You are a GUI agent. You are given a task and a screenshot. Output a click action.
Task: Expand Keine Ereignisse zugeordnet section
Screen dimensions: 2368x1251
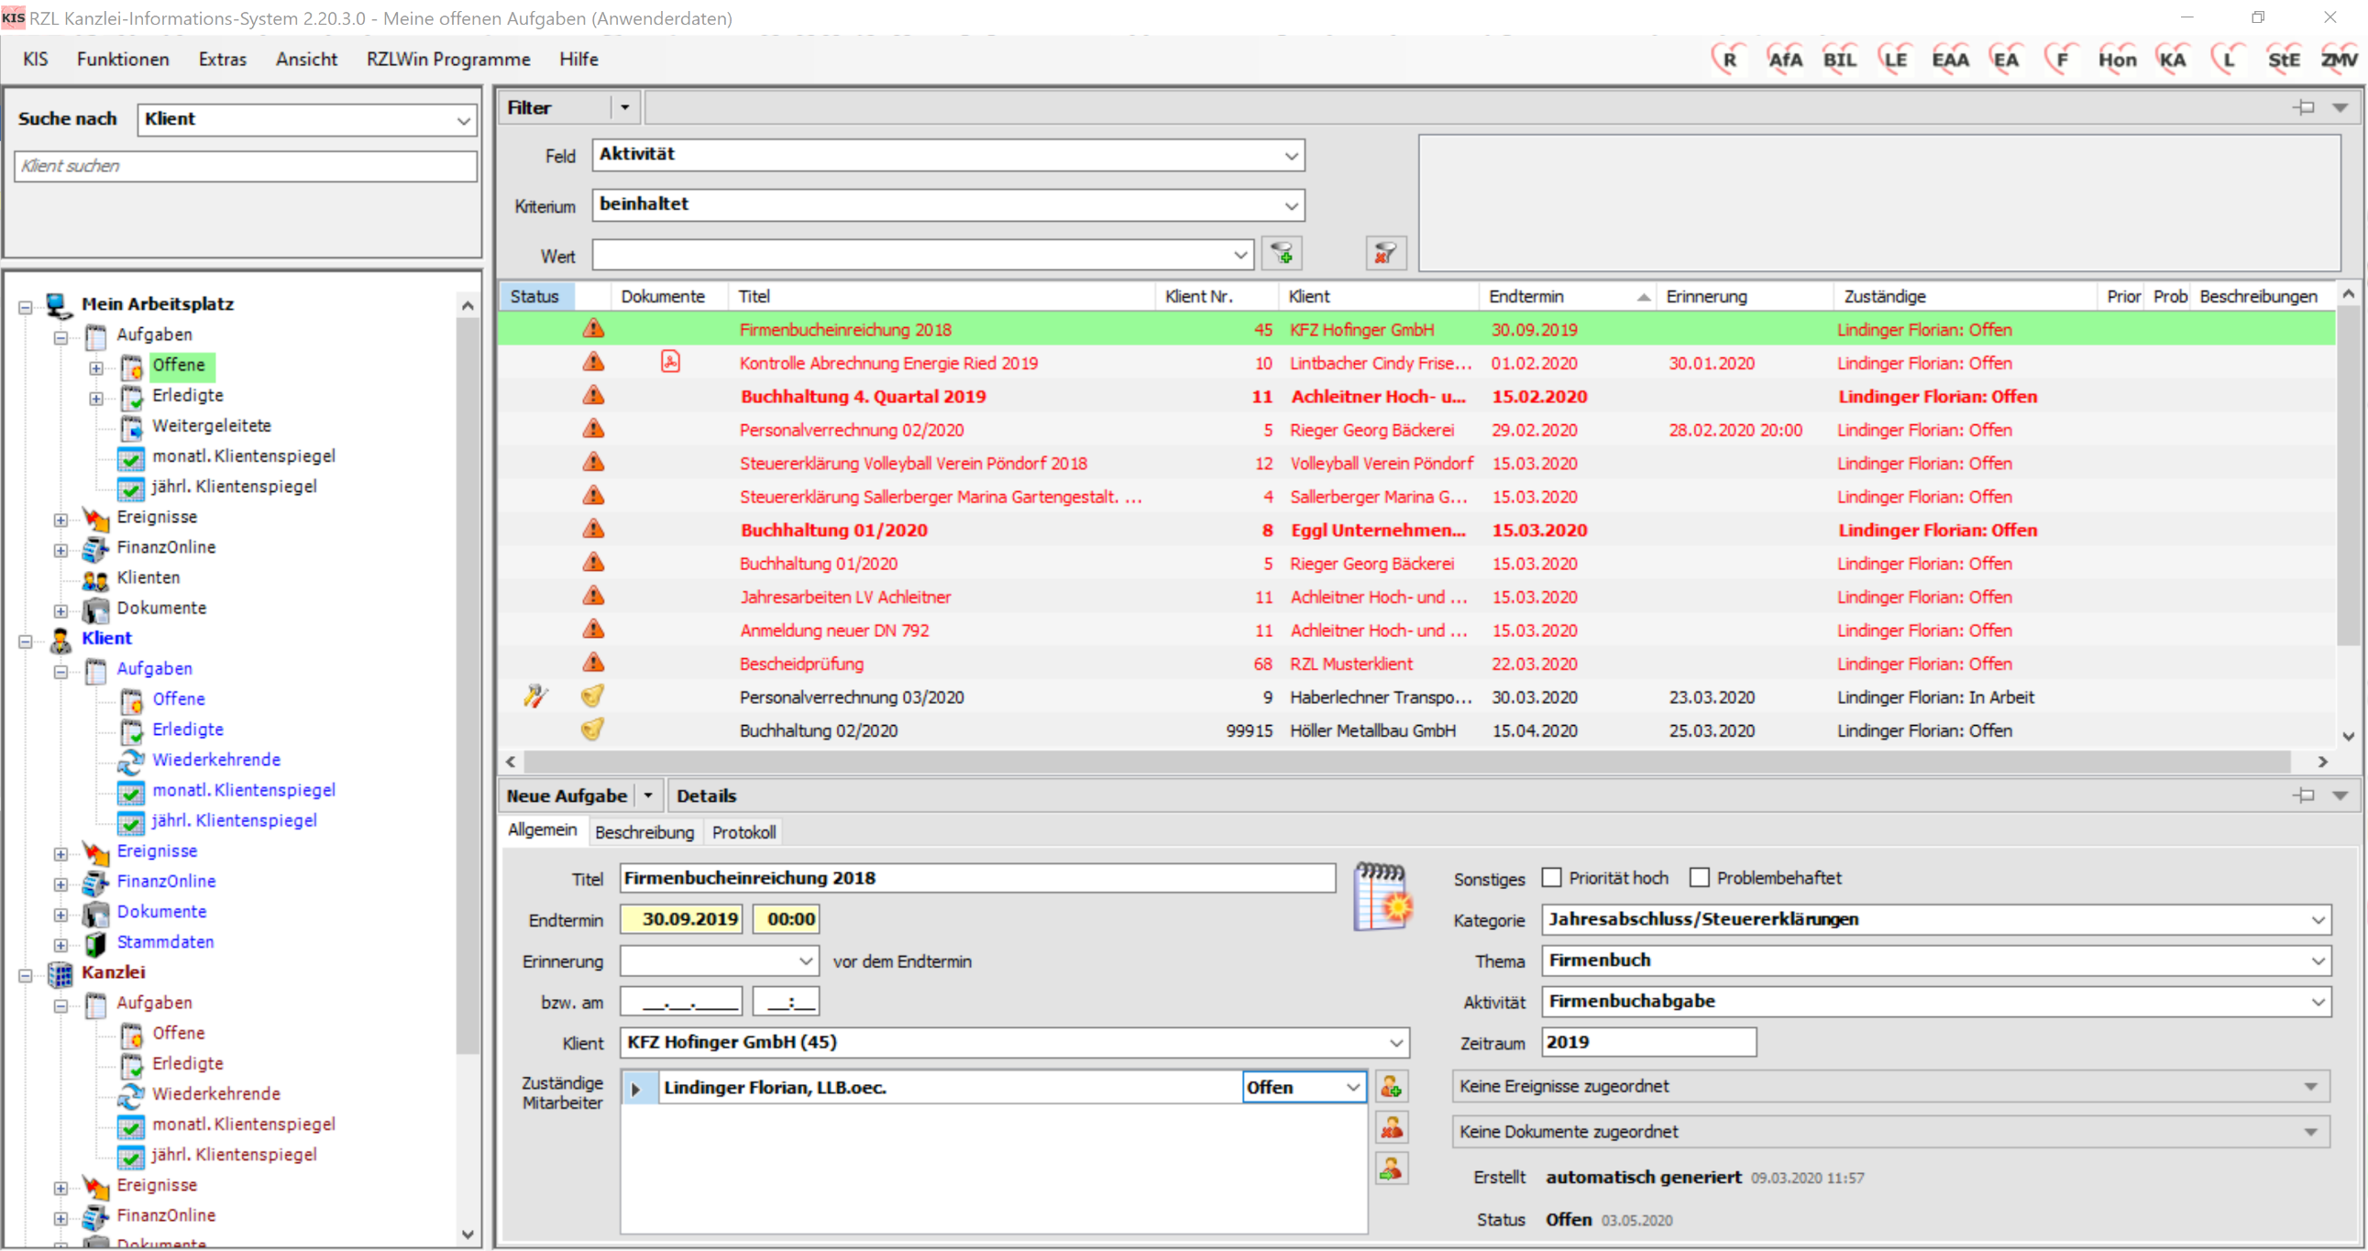(2310, 1086)
